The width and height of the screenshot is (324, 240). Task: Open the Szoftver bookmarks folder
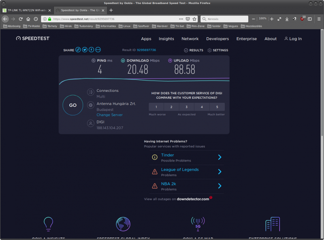[x=141, y=26]
